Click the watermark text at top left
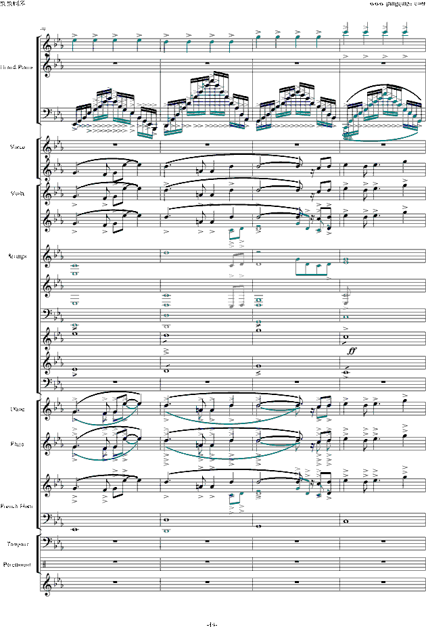Viewport: 426px width, 627px height. (x=11, y=3)
